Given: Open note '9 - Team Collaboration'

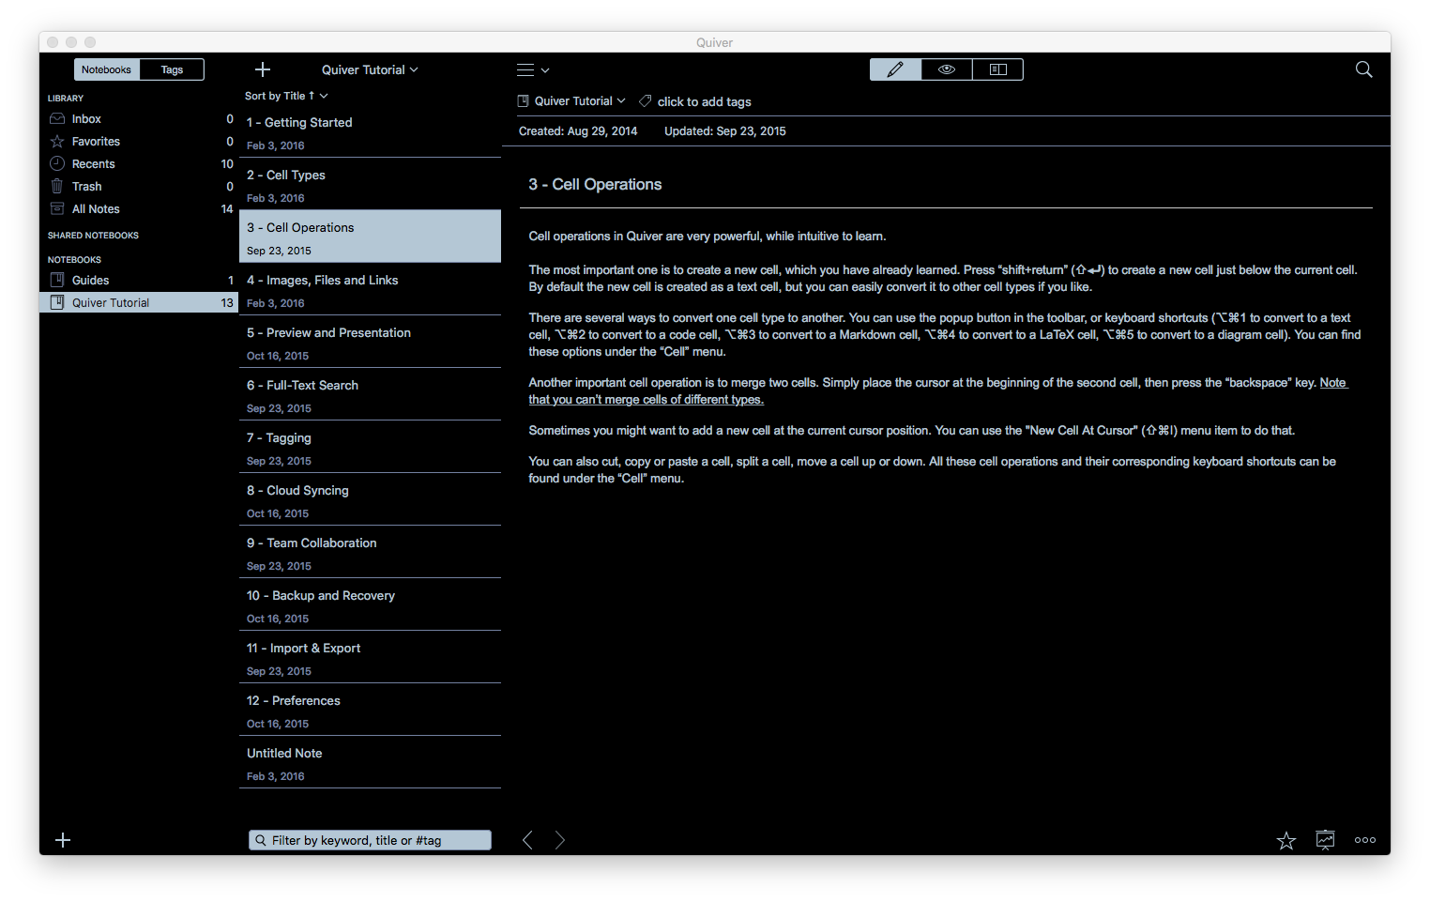Looking at the screenshot, I should click(x=370, y=552).
